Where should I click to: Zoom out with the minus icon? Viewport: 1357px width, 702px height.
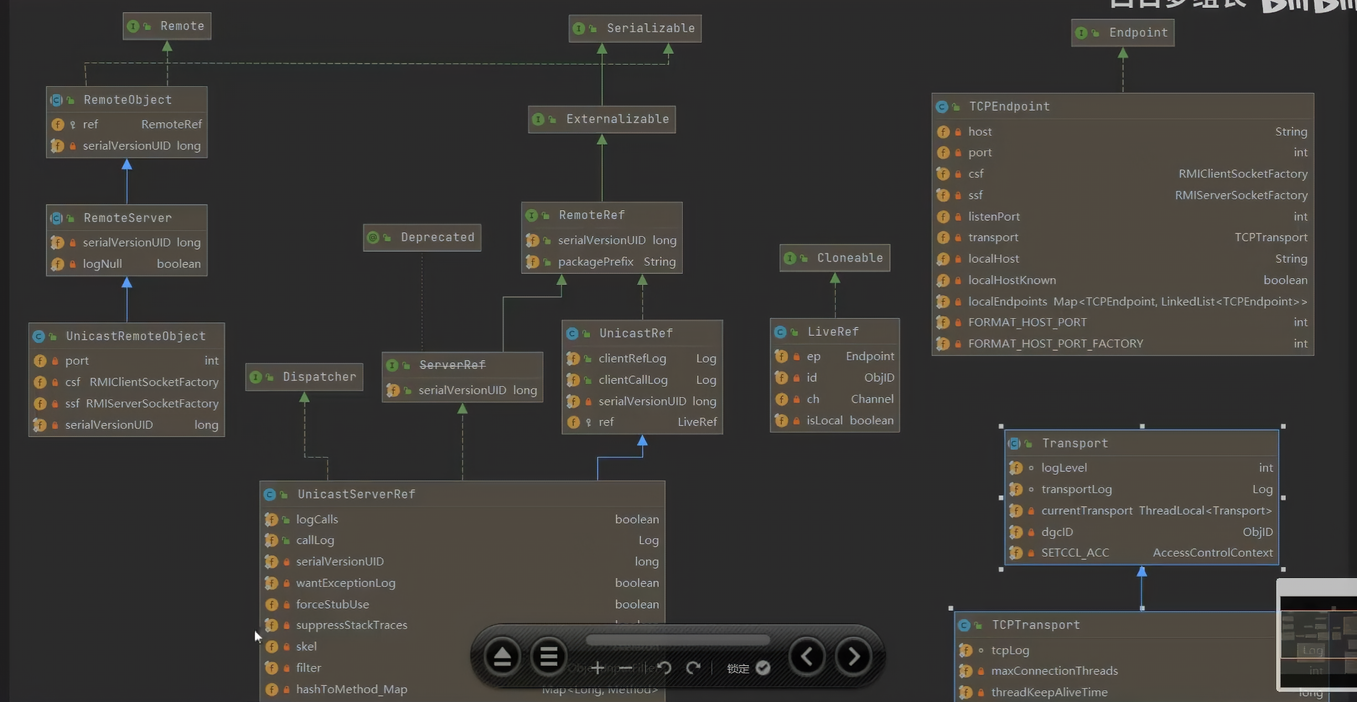625,668
